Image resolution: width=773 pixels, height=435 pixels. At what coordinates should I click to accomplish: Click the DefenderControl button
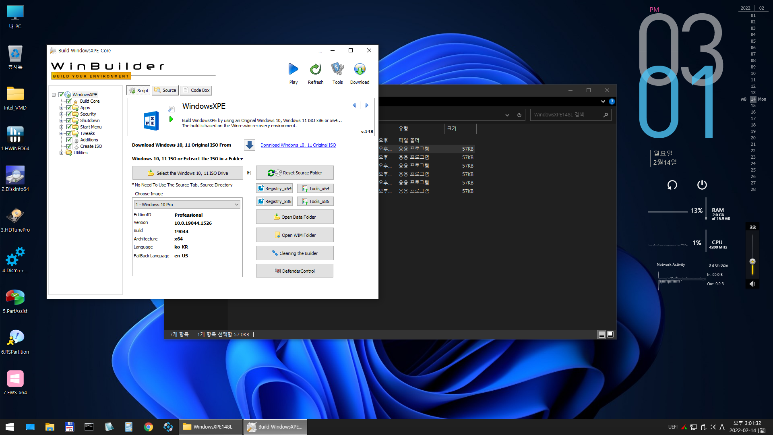(295, 271)
